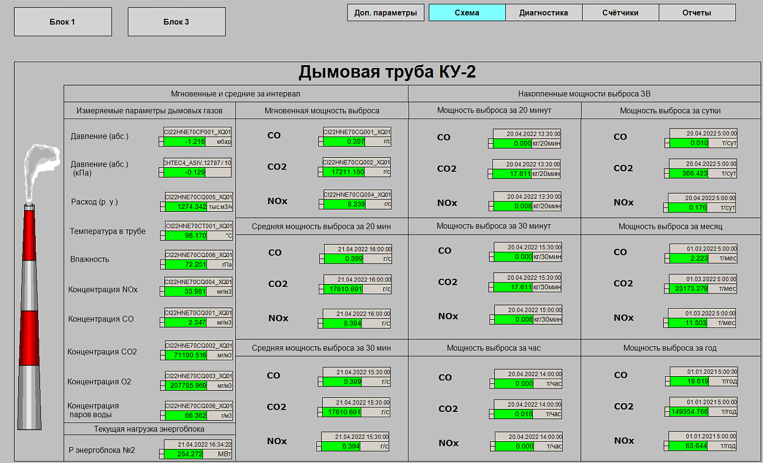Open the Отчеты tab
Image resolution: width=763 pixels, height=463 pixels.
coord(697,12)
